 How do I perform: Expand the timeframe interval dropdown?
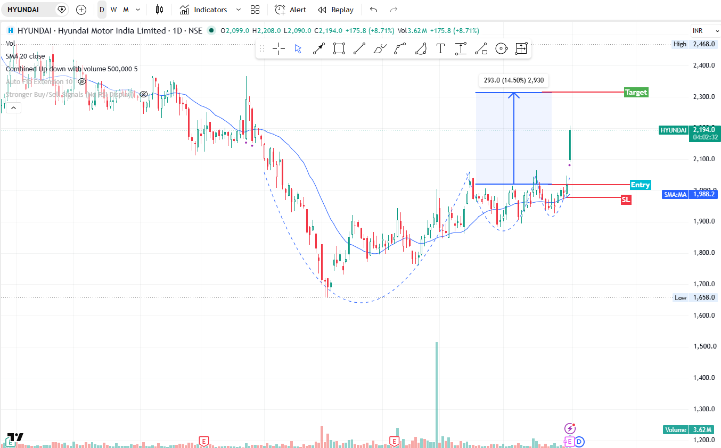coord(138,10)
